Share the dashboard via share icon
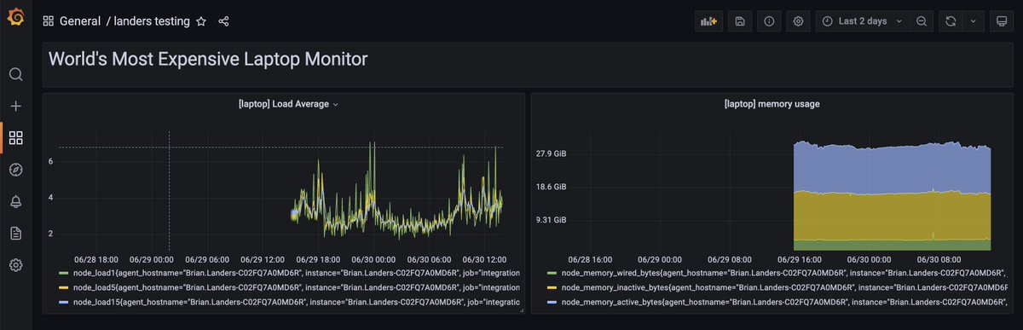The height and width of the screenshot is (330, 1023). pos(224,21)
